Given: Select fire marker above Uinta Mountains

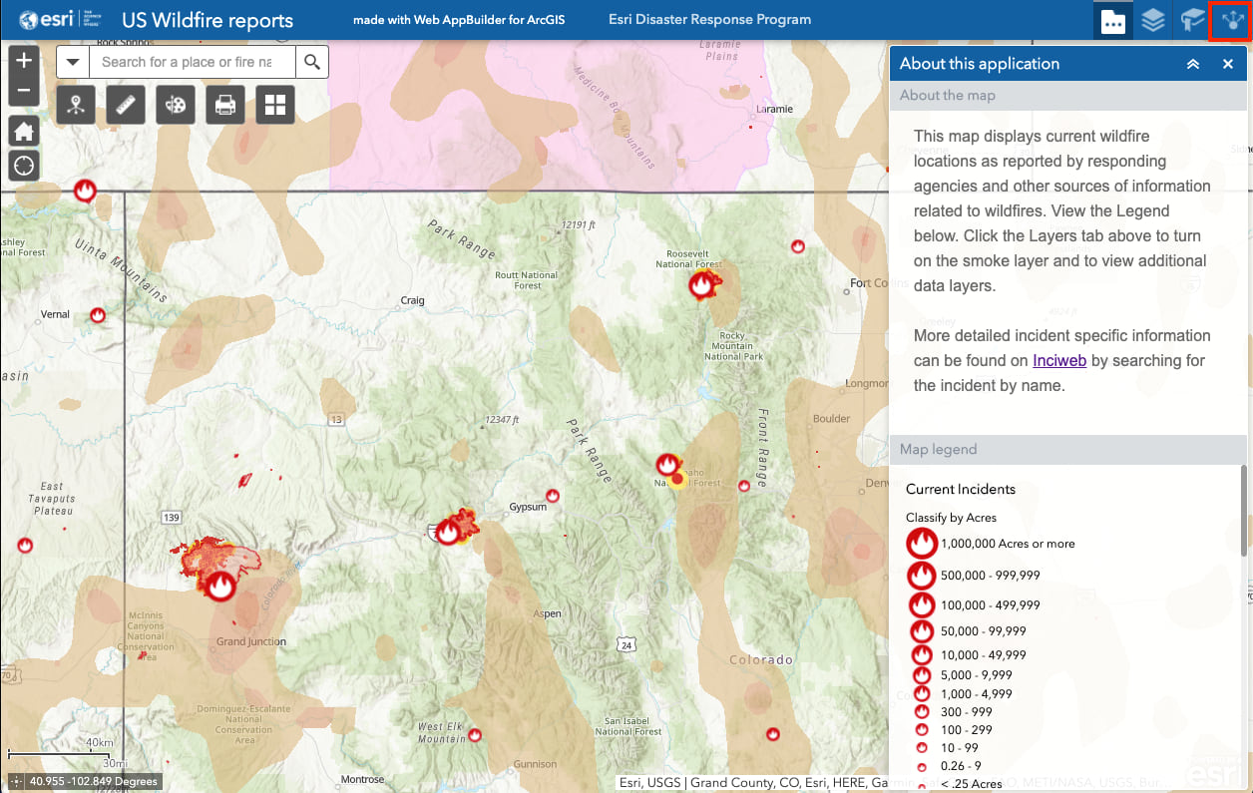Looking at the screenshot, I should pyautogui.click(x=86, y=191).
